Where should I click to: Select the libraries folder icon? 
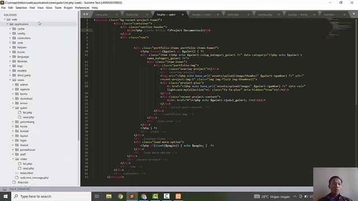pos(14,61)
